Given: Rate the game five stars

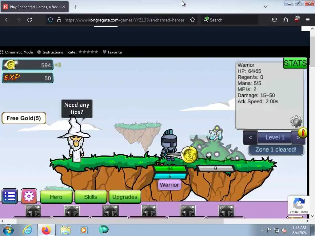Looking at the screenshot, I should pyautogui.click(x=96, y=52).
